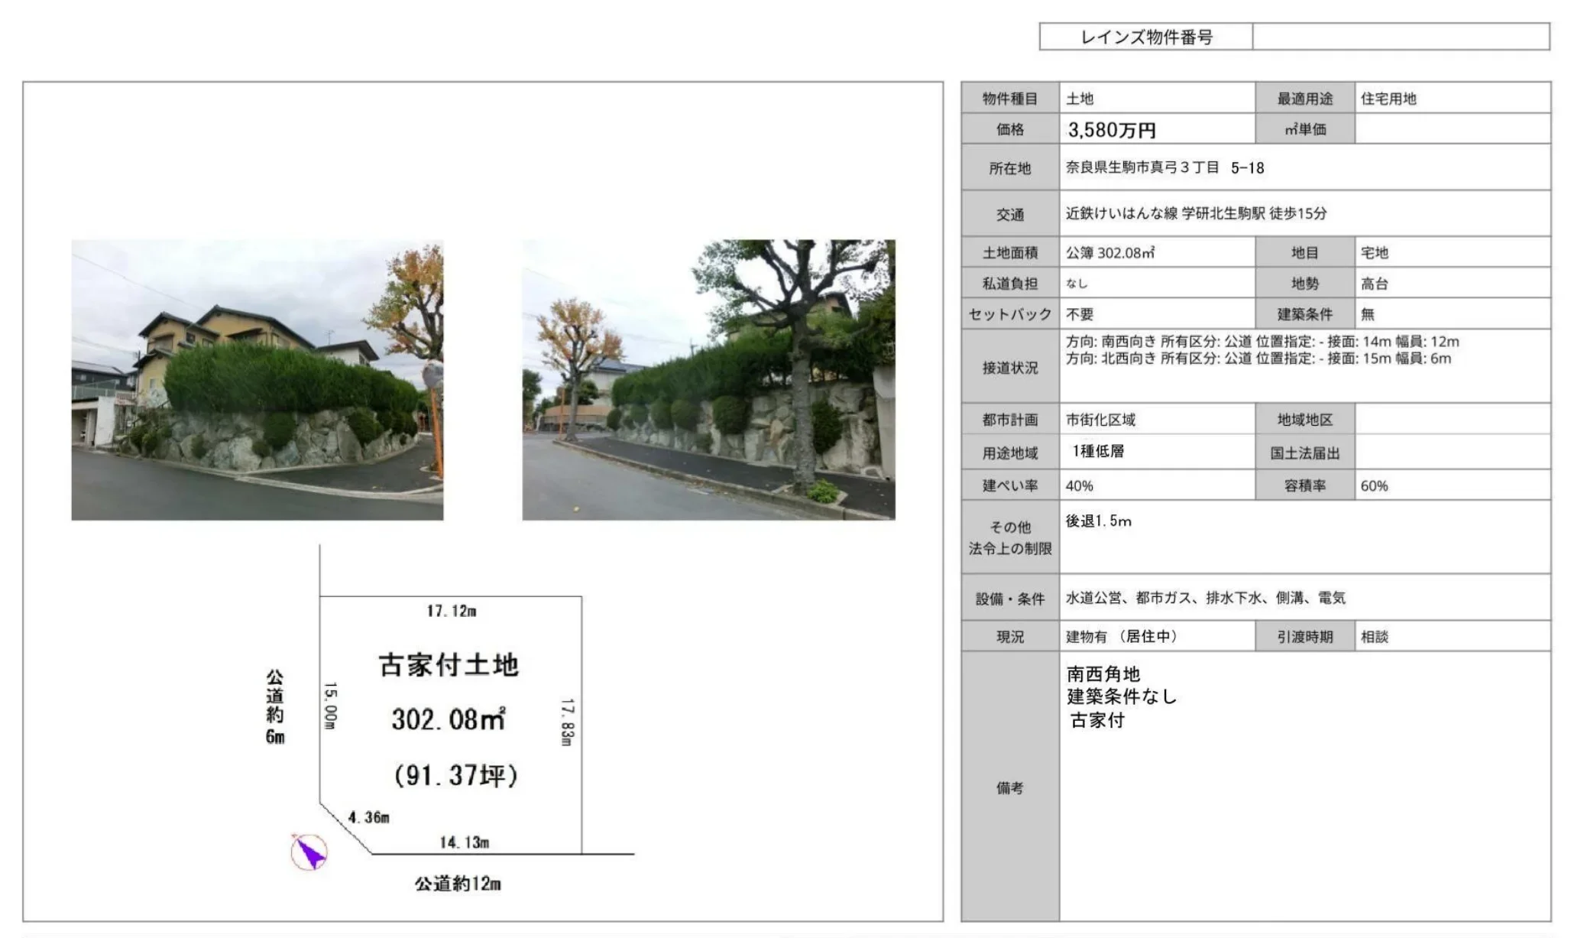Select the utilities text 水道公営、都市ガス
Screen dimensions: 1571x938
[x=1129, y=598]
